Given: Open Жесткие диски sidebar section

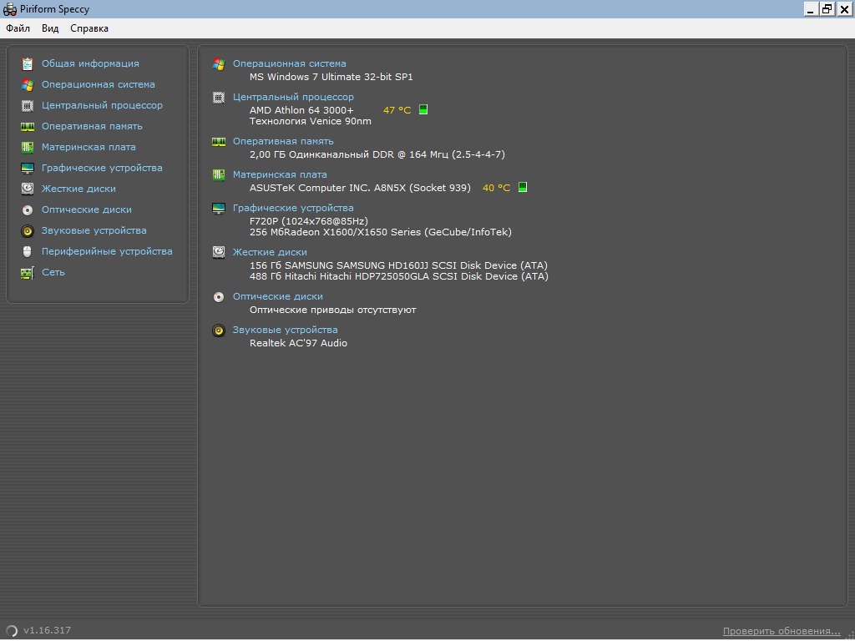Looking at the screenshot, I should coord(78,189).
